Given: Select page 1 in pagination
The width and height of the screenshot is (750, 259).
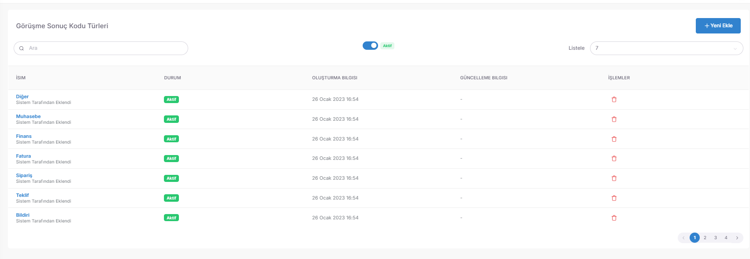Looking at the screenshot, I should pyautogui.click(x=694, y=238).
